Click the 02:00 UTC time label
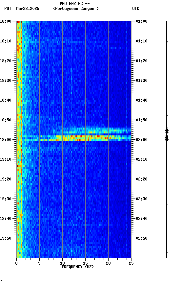Viewport: 181px width, 284px height. [142, 140]
